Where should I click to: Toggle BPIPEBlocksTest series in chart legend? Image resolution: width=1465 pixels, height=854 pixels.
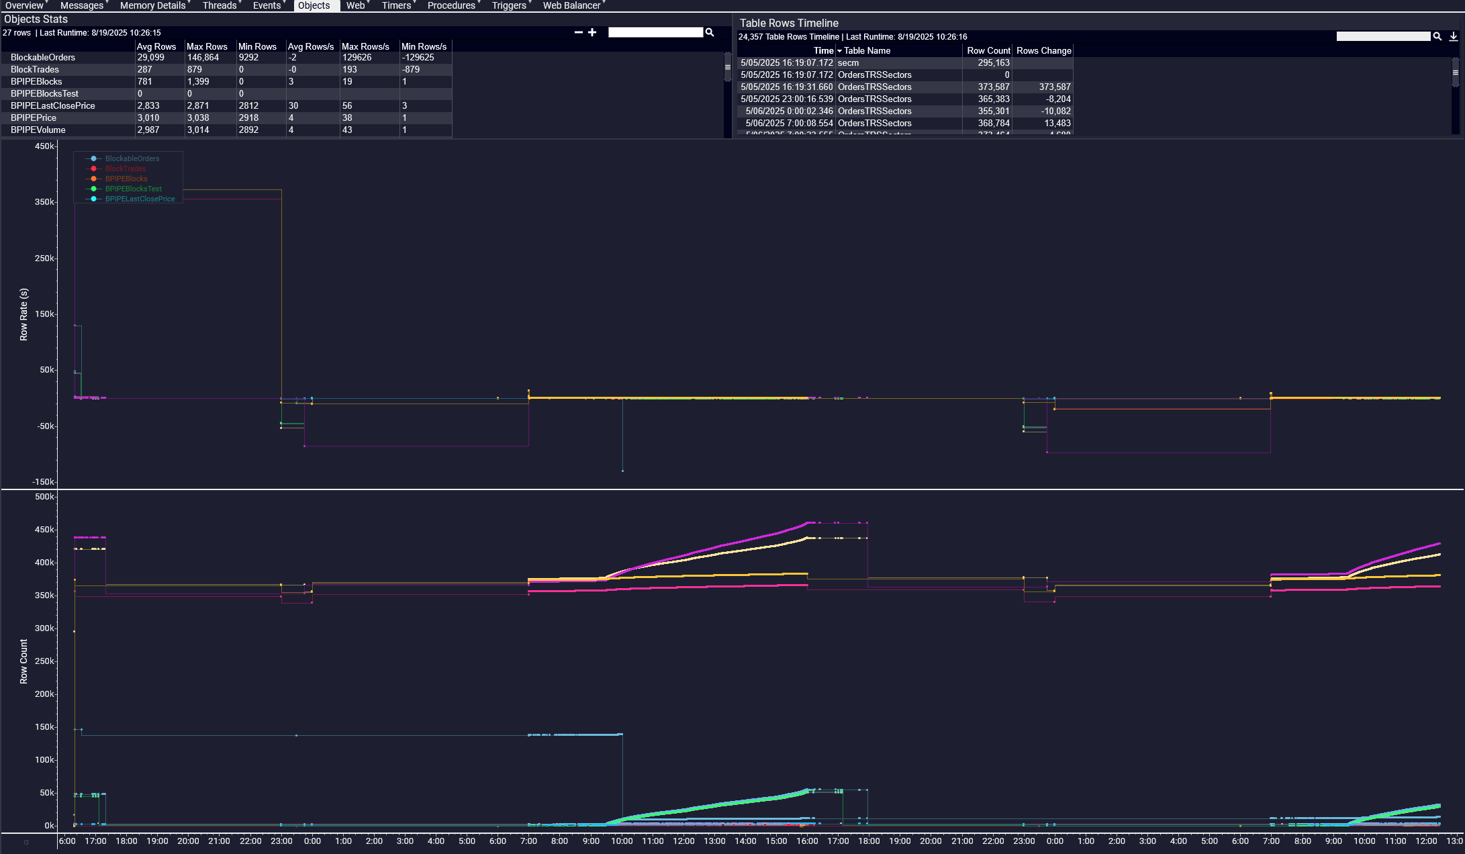coord(133,189)
